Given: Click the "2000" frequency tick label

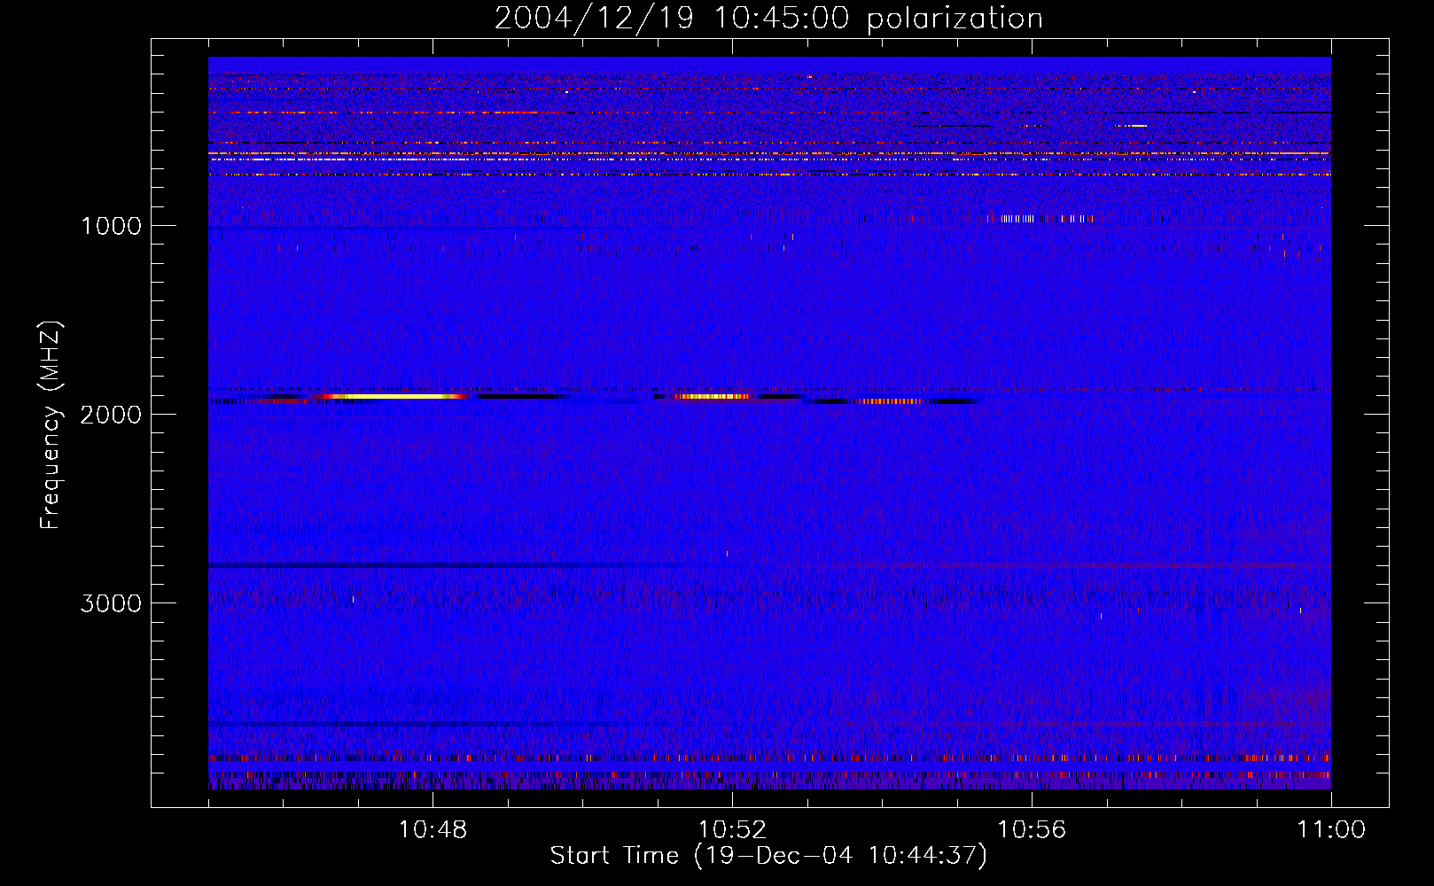Looking at the screenshot, I should pos(111,415).
